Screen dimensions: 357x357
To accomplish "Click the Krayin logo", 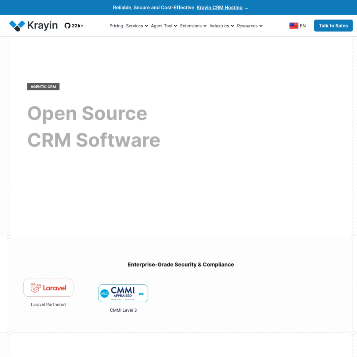I will [33, 25].
